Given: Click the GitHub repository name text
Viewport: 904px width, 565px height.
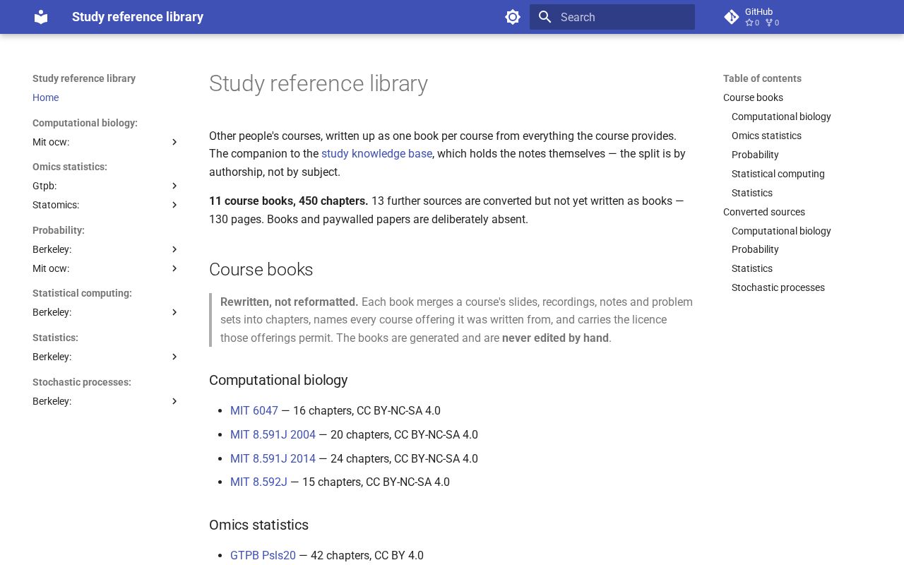Looking at the screenshot, I should pyautogui.click(x=759, y=12).
